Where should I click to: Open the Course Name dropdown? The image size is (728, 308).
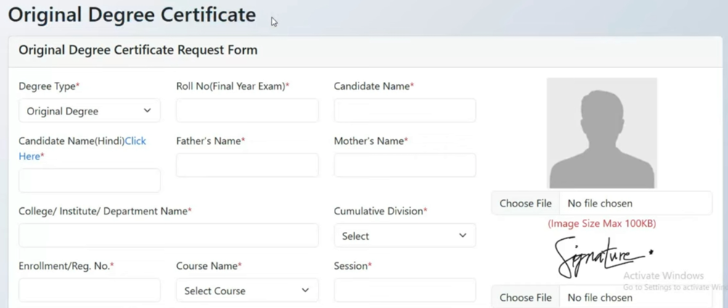pyautogui.click(x=247, y=291)
